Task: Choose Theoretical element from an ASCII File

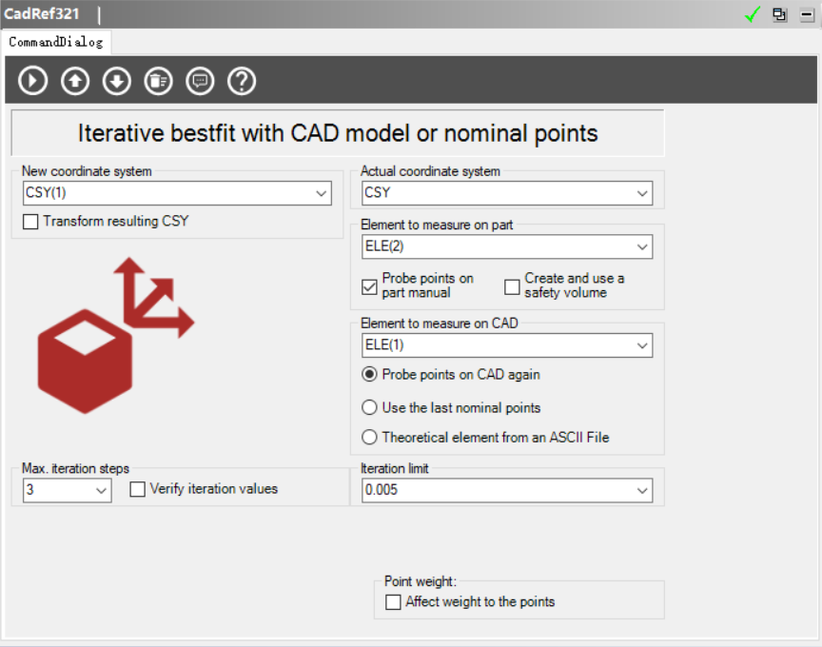Action: (370, 438)
